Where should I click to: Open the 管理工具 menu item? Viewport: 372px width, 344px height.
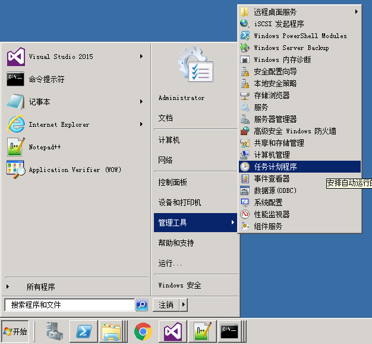[196, 223]
